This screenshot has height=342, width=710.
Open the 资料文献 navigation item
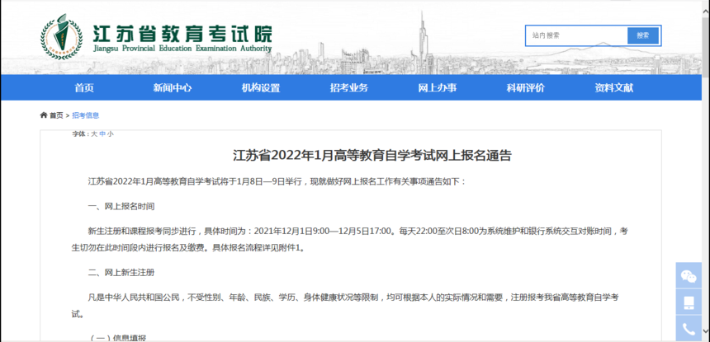point(613,87)
